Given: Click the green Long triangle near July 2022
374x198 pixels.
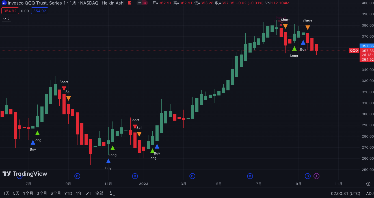Looking at the screenshot, I should pyautogui.click(x=37, y=133).
